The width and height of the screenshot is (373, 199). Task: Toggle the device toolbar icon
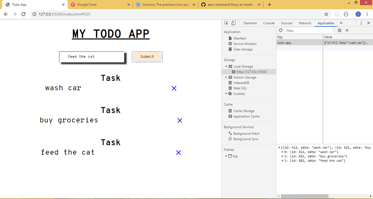pos(233,23)
